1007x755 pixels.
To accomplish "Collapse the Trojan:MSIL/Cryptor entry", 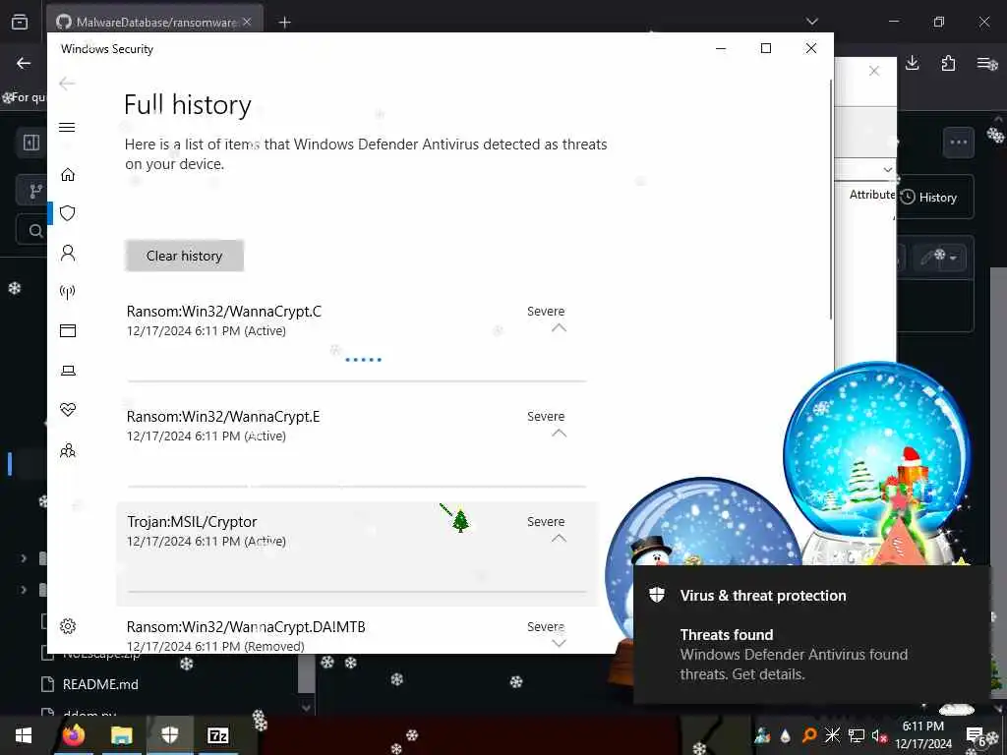I will point(559,539).
